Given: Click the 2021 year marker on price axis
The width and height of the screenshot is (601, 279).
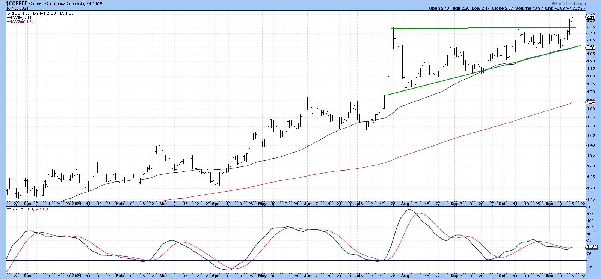Looking at the screenshot, I should (x=77, y=204).
